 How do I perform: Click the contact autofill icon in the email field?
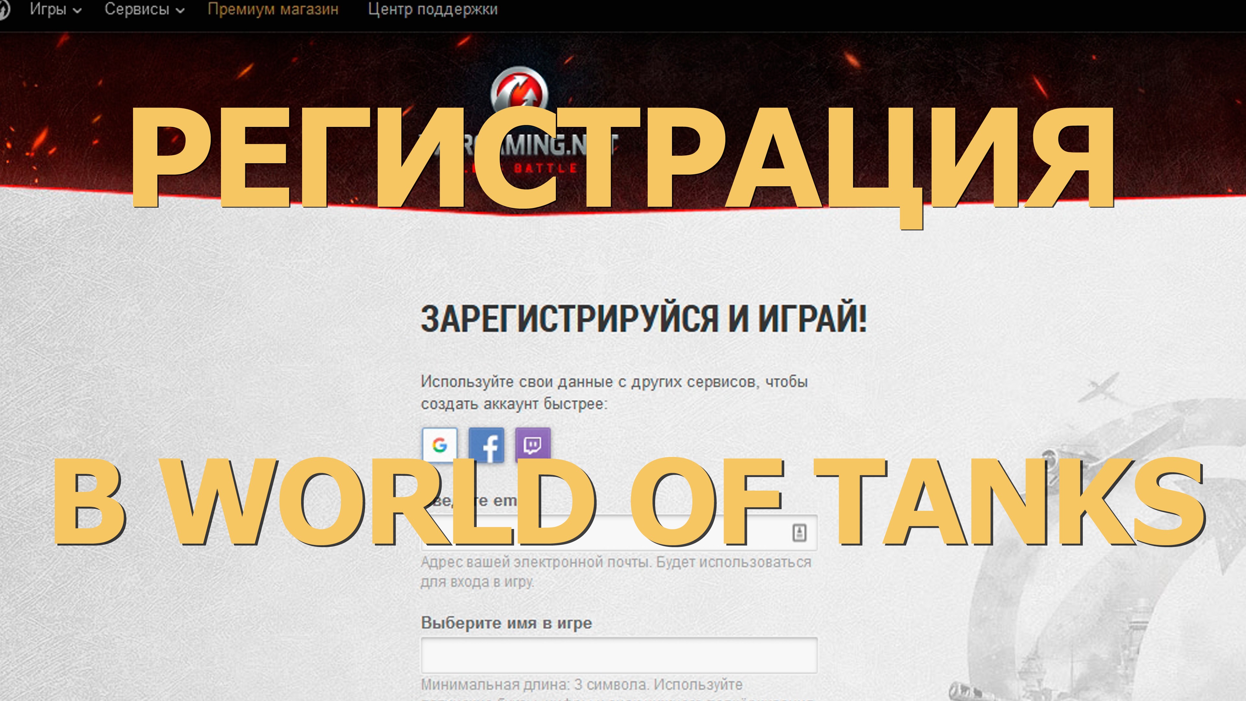coord(799,533)
